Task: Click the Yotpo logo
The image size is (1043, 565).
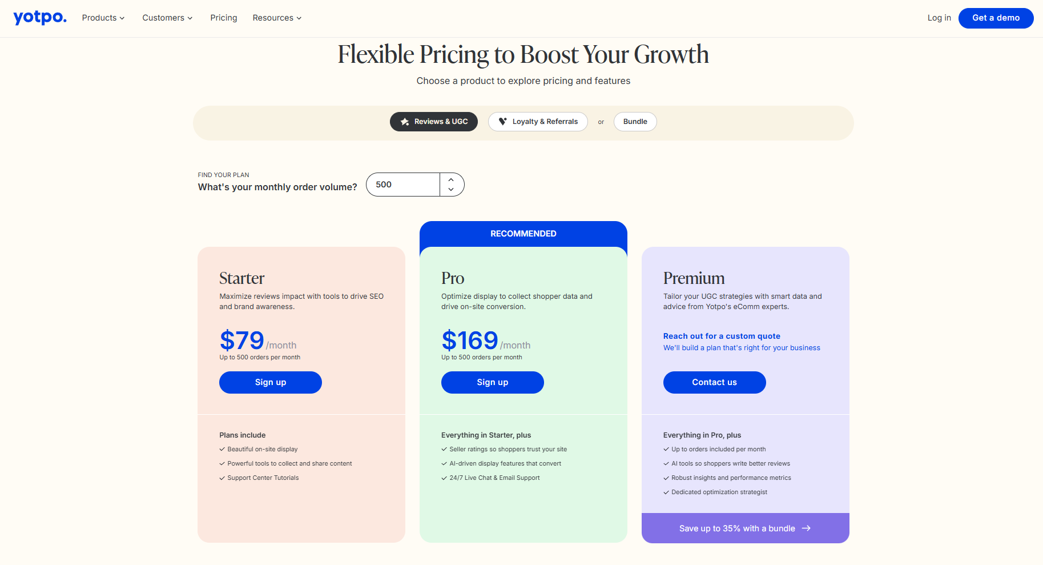Action: click(39, 17)
